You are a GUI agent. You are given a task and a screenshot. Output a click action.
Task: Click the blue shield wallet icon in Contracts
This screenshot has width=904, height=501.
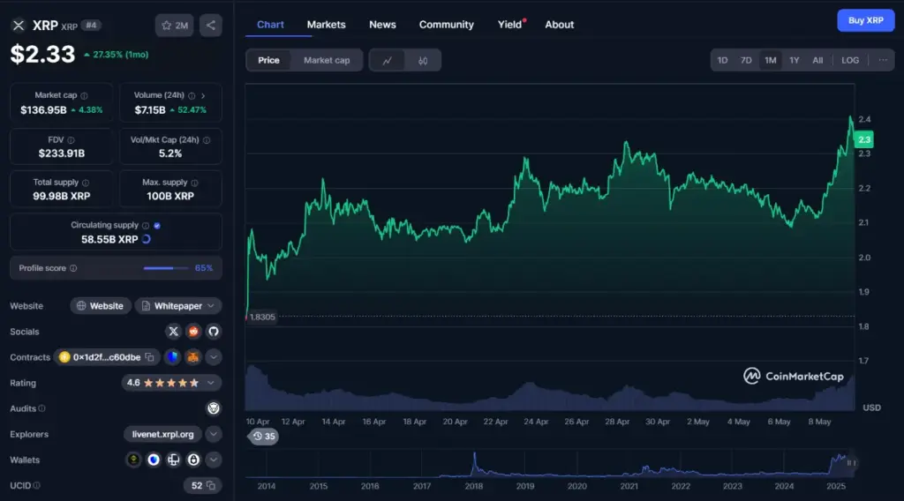172,357
